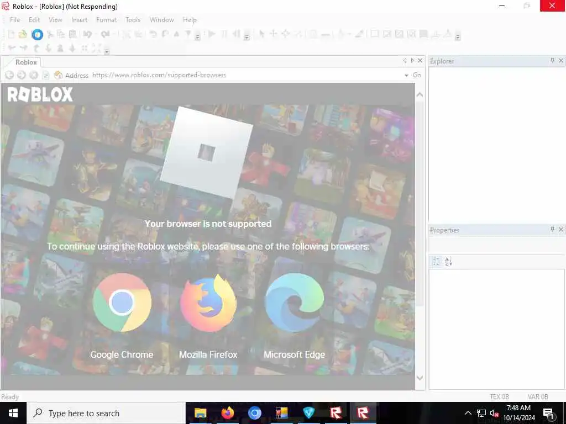Click the empty square surface toolbar icon
566x424 pixels.
375,34
